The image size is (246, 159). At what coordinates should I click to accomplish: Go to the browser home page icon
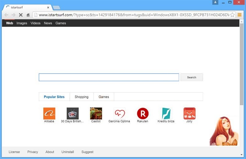pos(28,15)
